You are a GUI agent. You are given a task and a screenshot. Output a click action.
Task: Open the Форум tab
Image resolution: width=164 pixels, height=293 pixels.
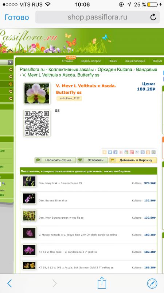(x=157, y=61)
